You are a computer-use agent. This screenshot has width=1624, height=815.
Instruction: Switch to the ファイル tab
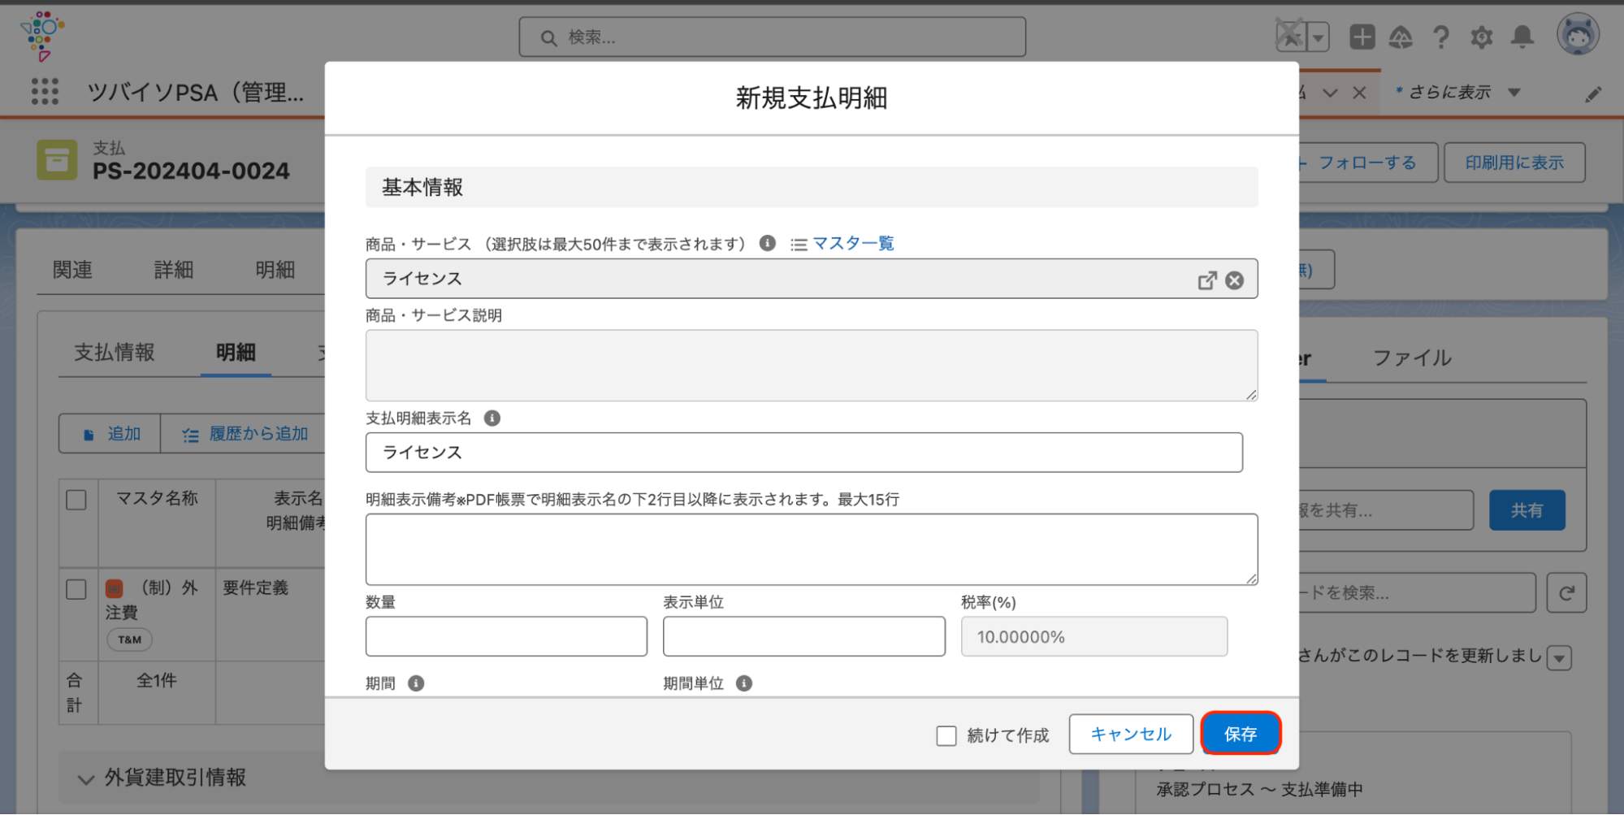tap(1412, 358)
